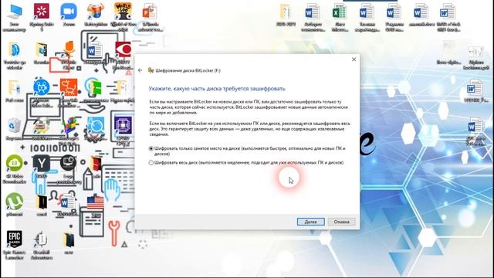Open the orange animal-drawing app shortcut
The width and height of the screenshot is (494, 278).
(x=69, y=87)
